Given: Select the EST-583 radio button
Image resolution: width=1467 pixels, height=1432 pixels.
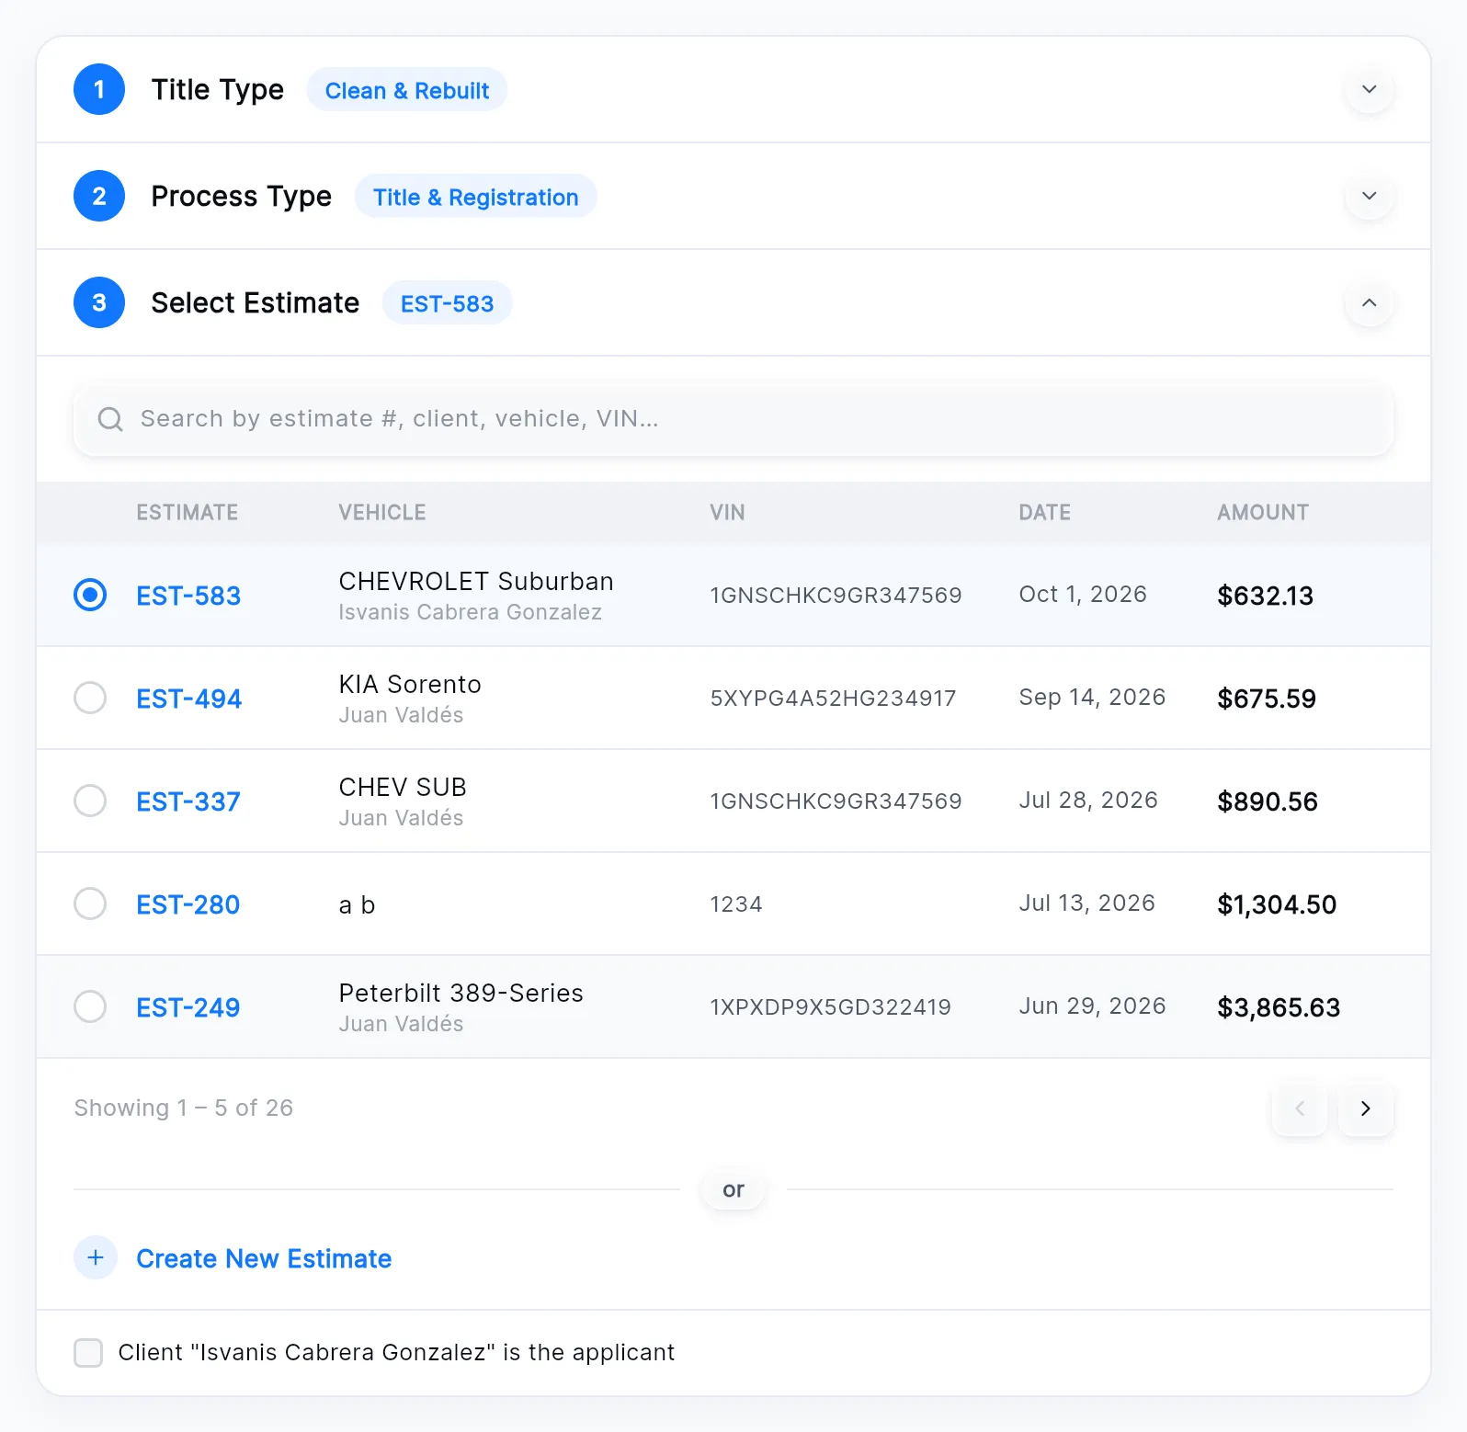Looking at the screenshot, I should pos(90,595).
